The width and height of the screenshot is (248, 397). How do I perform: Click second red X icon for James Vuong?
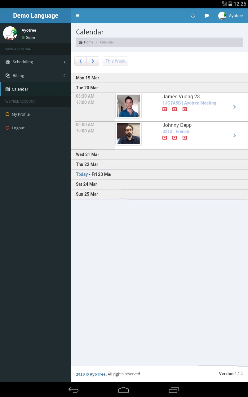click(x=175, y=109)
